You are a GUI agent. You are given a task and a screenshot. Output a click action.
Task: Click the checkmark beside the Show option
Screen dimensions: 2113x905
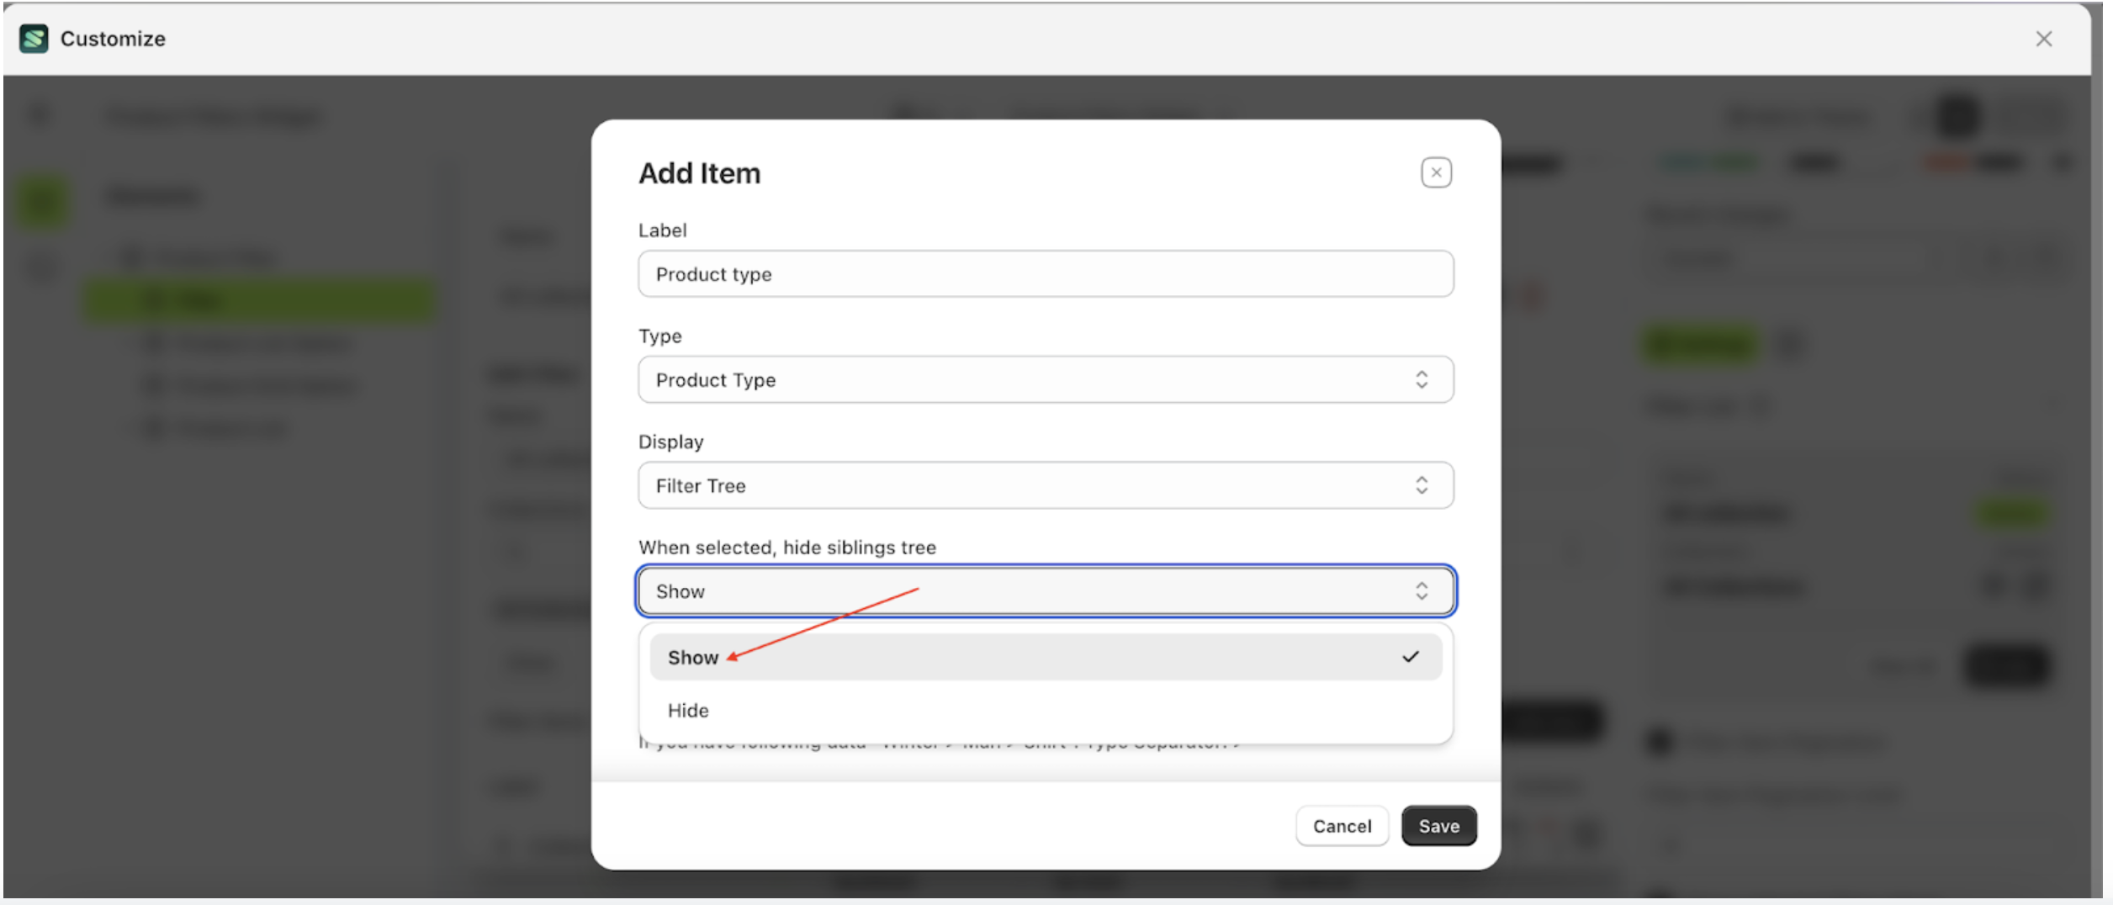click(x=1411, y=657)
